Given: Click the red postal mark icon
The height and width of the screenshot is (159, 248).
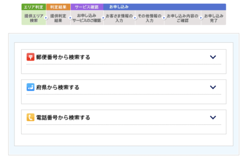Looking at the screenshot, I should coord(30,57).
